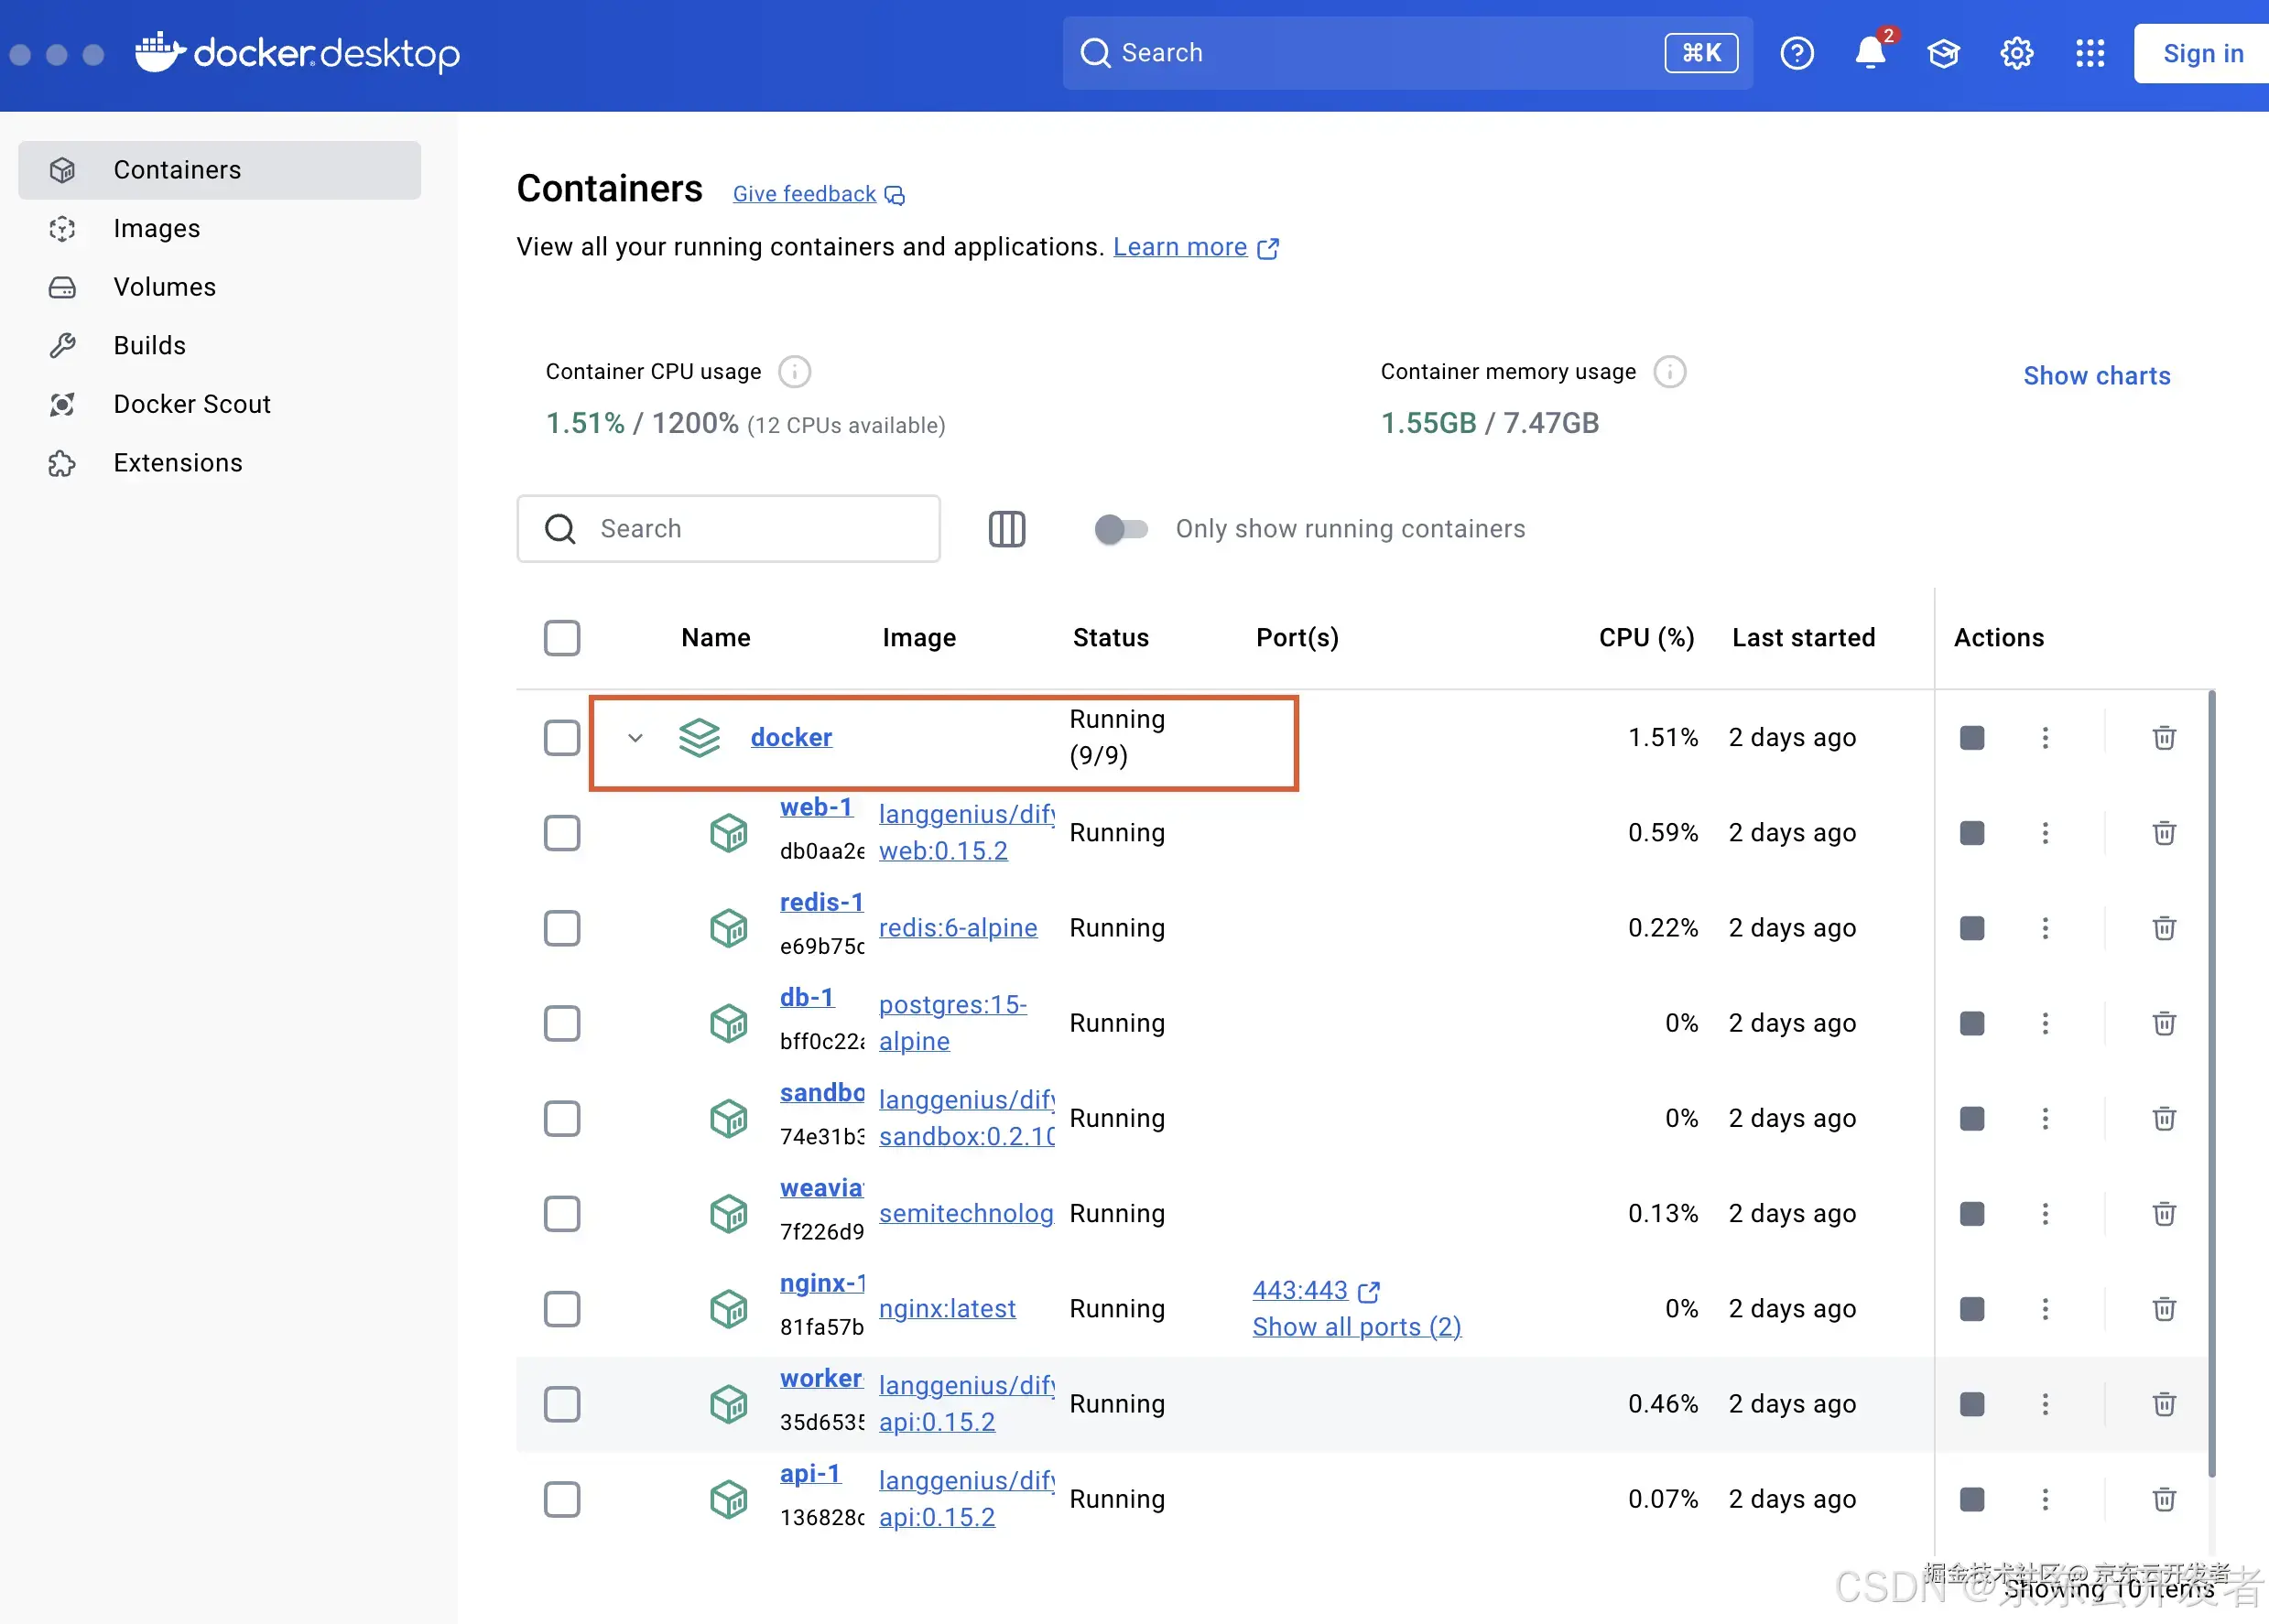Collapse the docker compose group
Image resolution: width=2269 pixels, height=1624 pixels.
pyautogui.click(x=635, y=738)
